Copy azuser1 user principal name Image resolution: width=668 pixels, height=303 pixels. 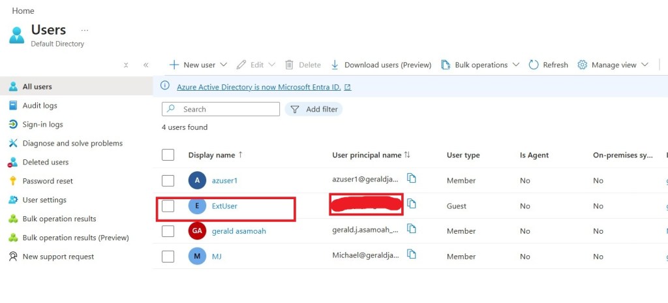pyautogui.click(x=412, y=178)
